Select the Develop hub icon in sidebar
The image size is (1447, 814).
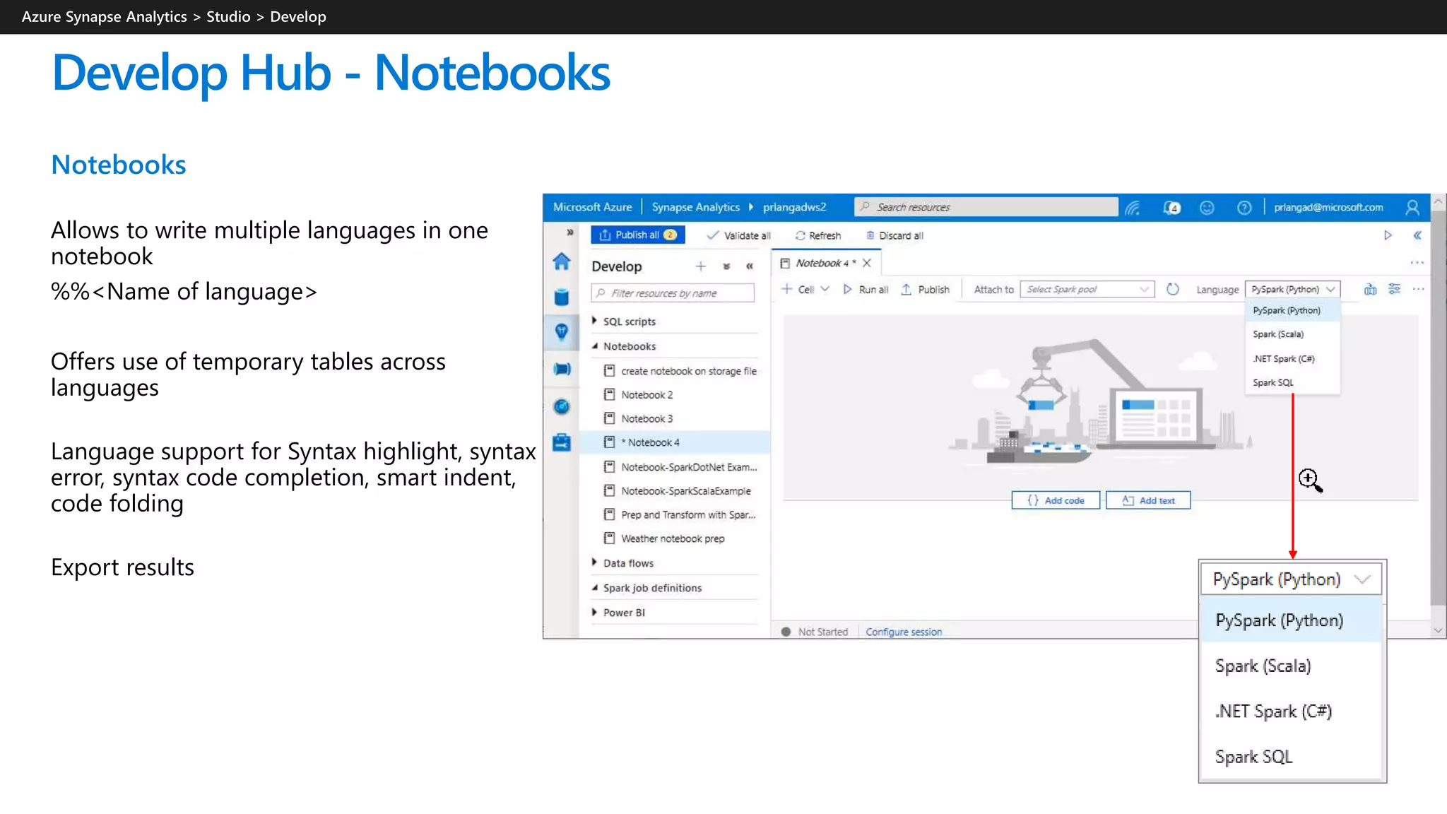562,332
